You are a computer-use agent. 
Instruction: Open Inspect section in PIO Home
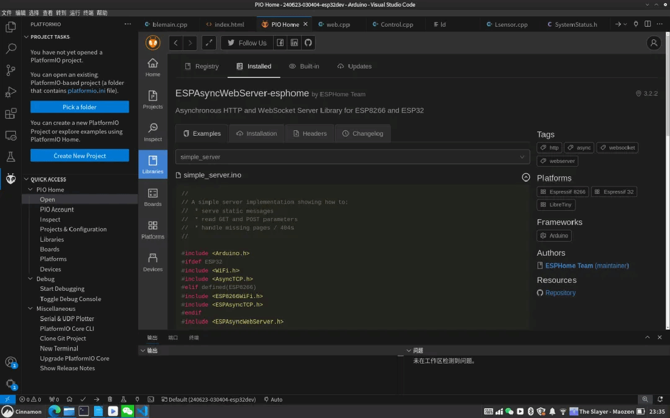pos(152,132)
